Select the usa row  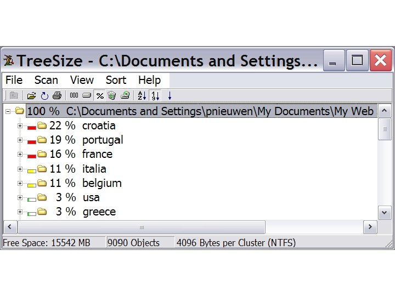click(x=77, y=197)
